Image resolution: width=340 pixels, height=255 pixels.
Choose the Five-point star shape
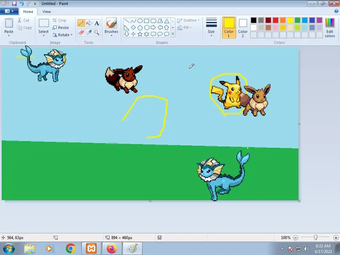140,34
